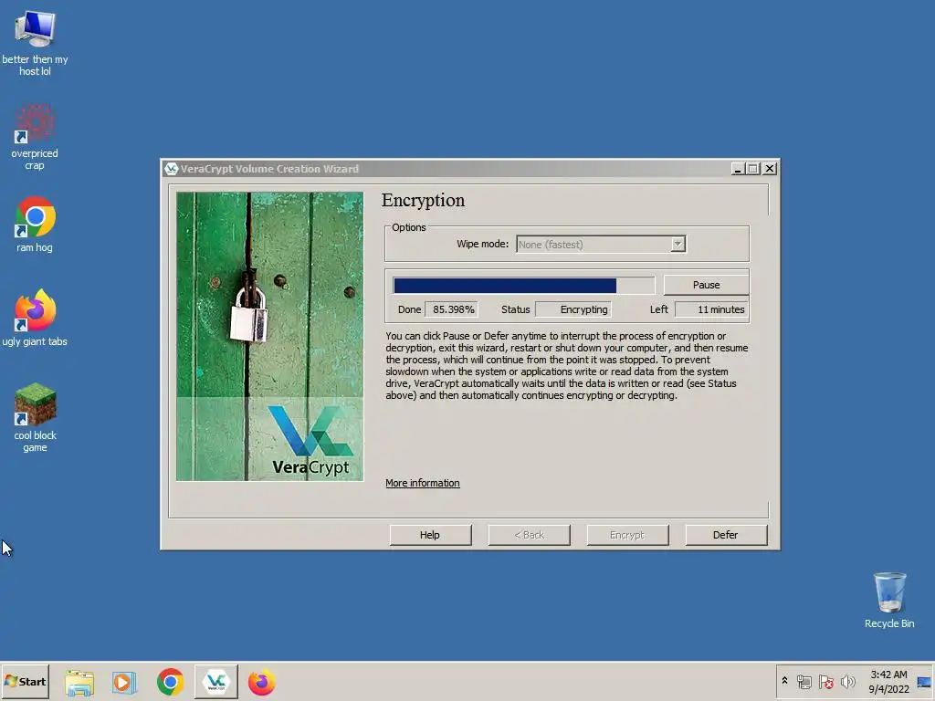This screenshot has height=701, width=935.
Task: Click the volume speaker tray icon
Action: coord(847,681)
